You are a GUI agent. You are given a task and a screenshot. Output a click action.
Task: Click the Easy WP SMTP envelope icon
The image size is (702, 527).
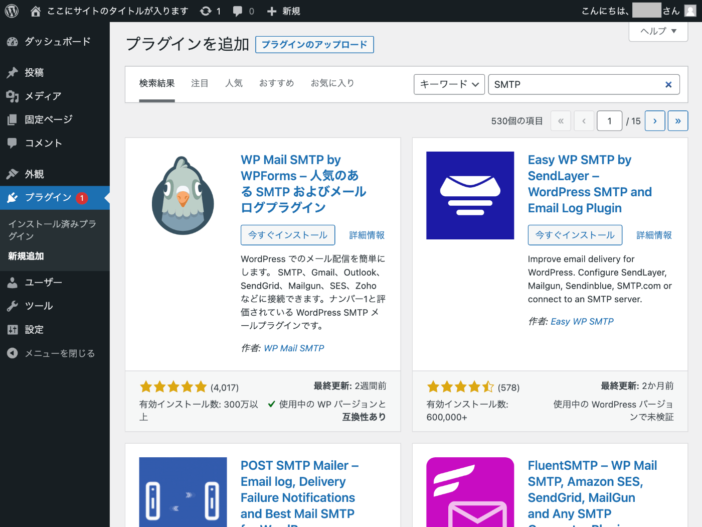point(470,195)
